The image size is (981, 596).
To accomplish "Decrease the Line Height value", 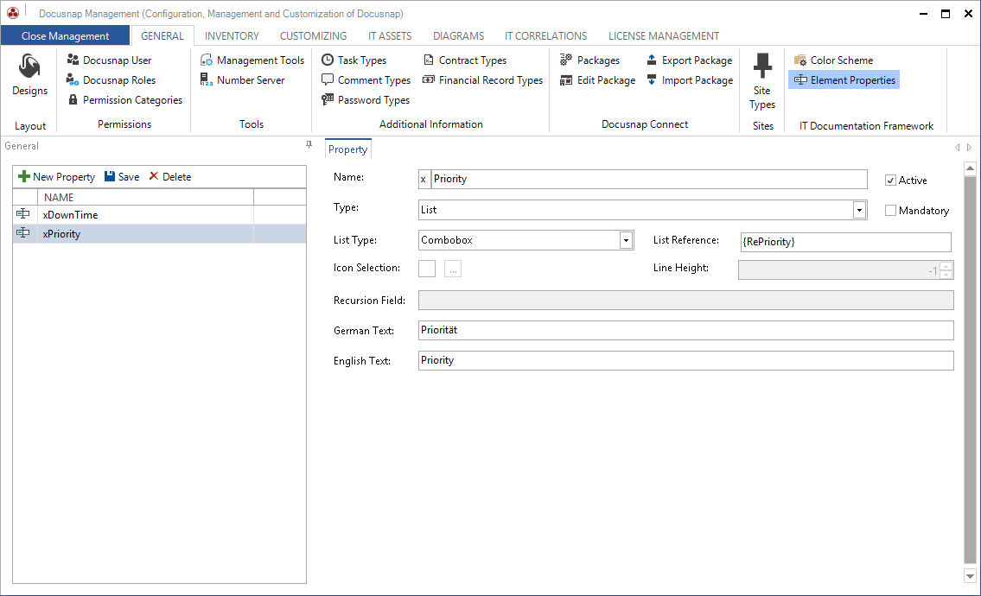I will coord(946,275).
